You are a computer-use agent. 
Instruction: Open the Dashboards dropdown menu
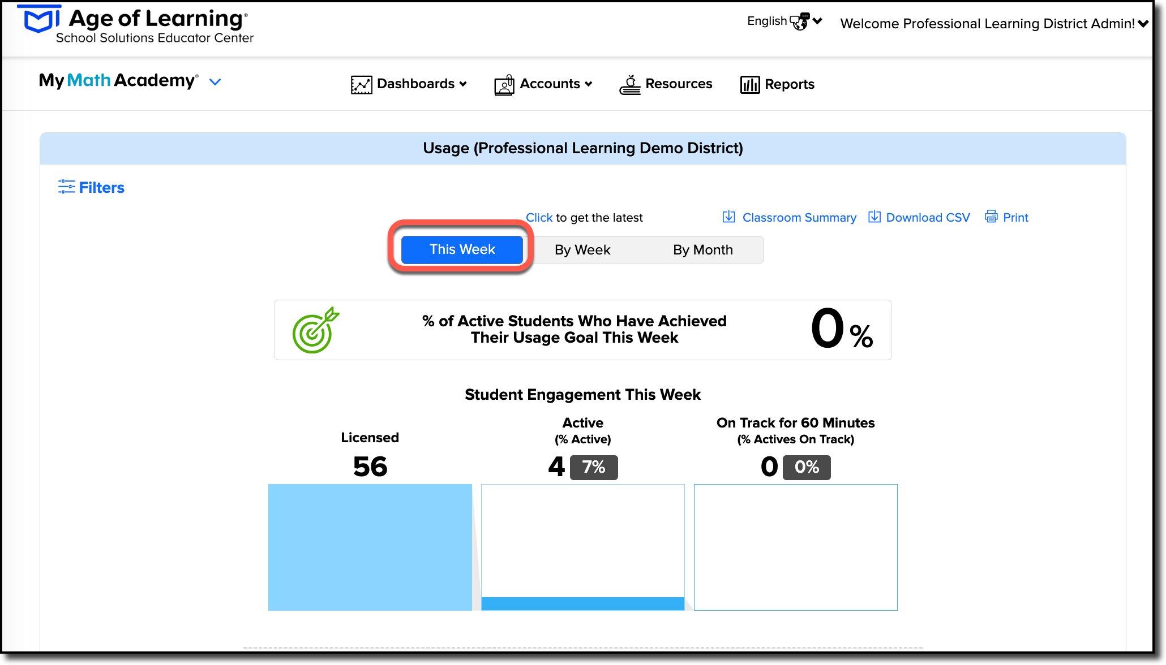click(x=409, y=84)
